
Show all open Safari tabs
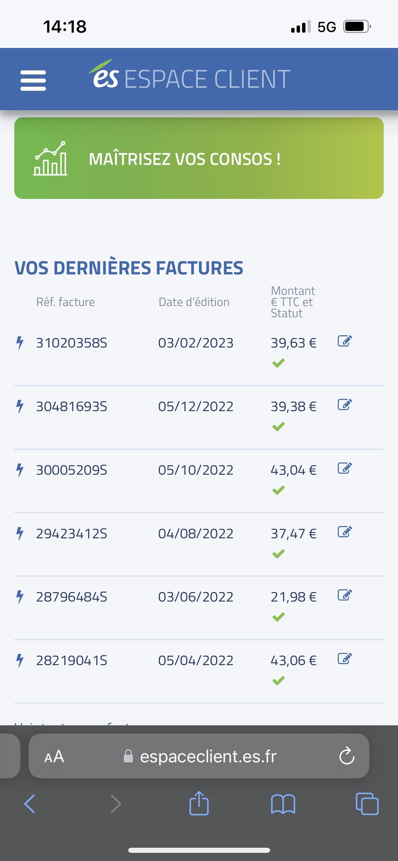(367, 804)
